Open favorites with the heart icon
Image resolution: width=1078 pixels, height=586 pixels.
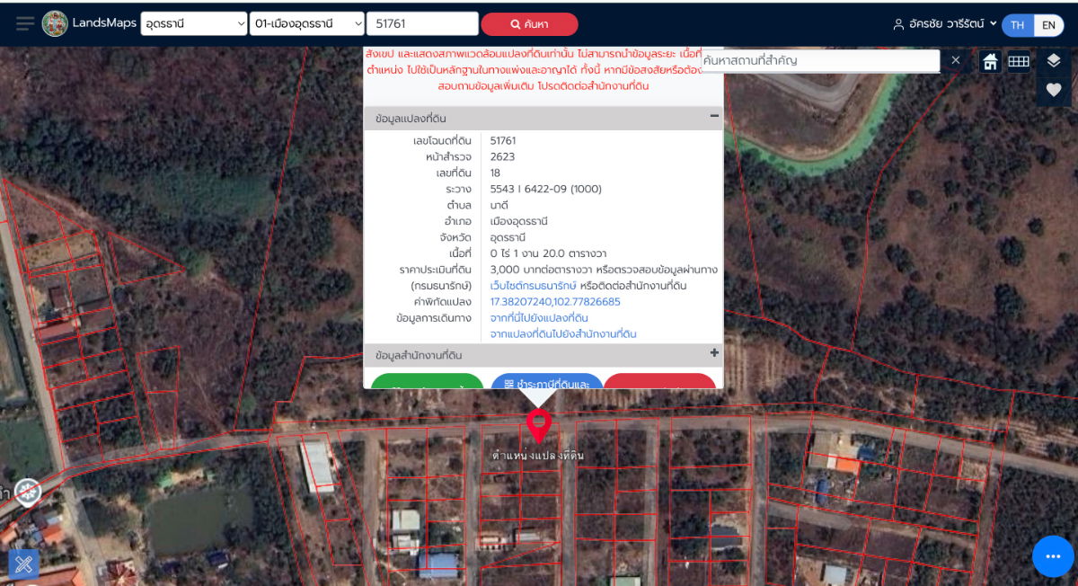click(1054, 90)
